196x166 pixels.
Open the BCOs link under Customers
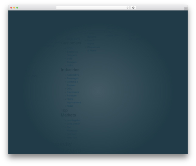[x=70, y=48]
